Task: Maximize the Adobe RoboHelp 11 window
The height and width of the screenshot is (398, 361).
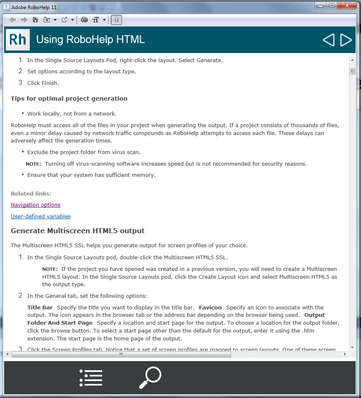Action: click(x=332, y=5)
